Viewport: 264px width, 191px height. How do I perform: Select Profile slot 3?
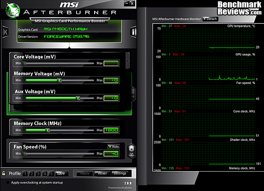[x=38, y=173]
